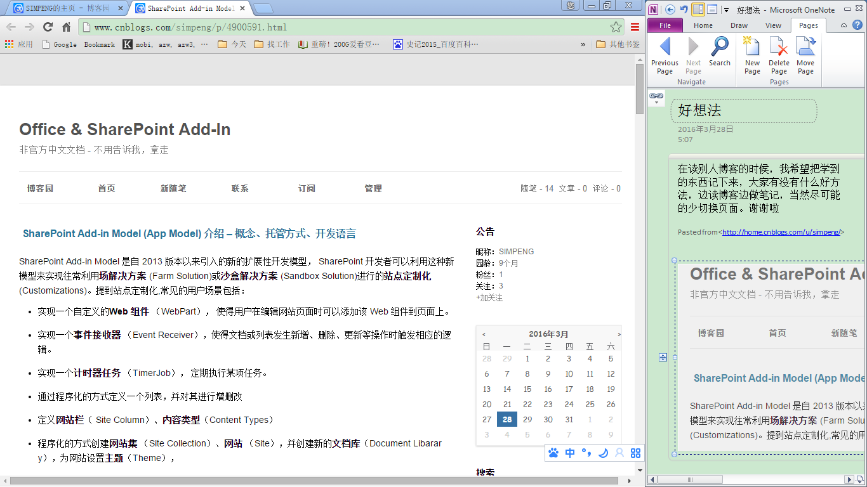Open 史记2015_百度百科 bookmark
Image resolution: width=867 pixels, height=487 pixels.
[435, 44]
